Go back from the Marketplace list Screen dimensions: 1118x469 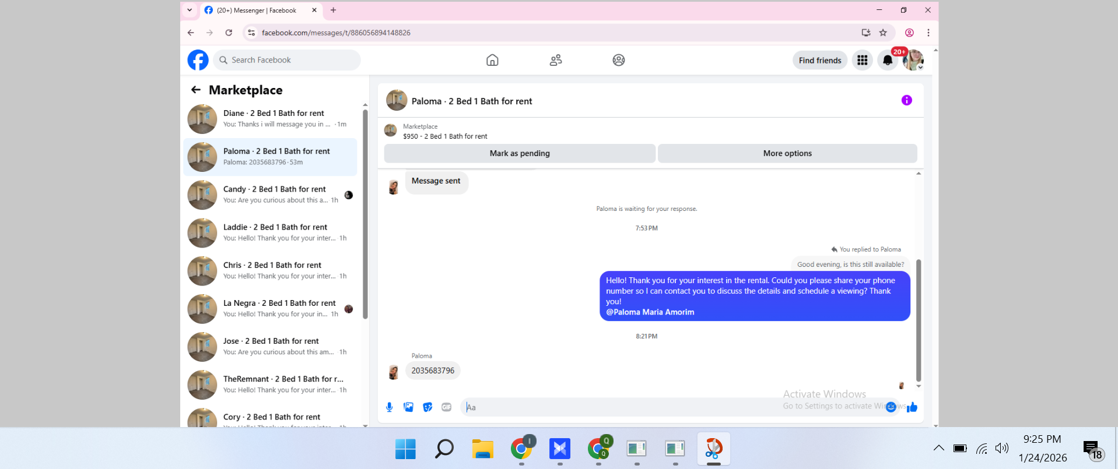(x=196, y=90)
